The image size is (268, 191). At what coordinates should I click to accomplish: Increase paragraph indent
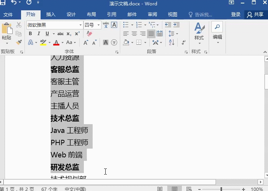tap(176, 25)
